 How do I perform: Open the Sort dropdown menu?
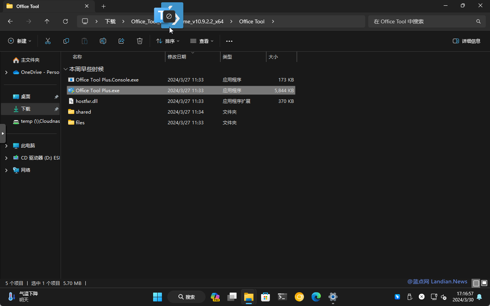[168, 41]
